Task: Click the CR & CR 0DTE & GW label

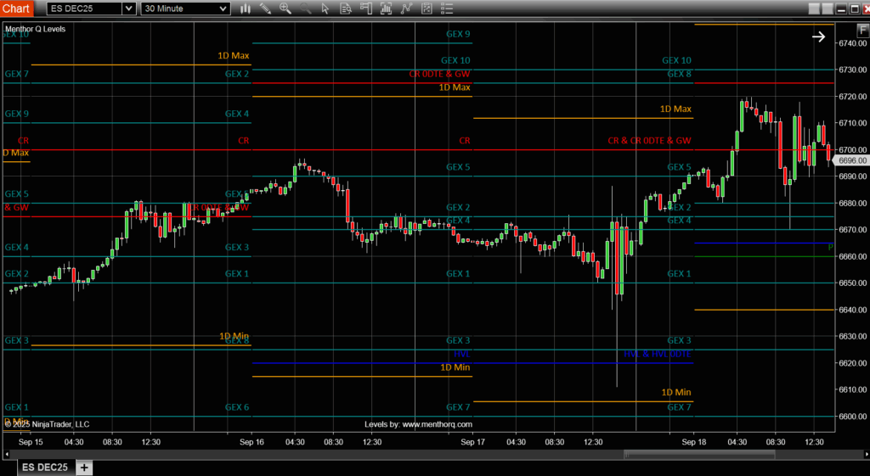Action: (x=650, y=141)
